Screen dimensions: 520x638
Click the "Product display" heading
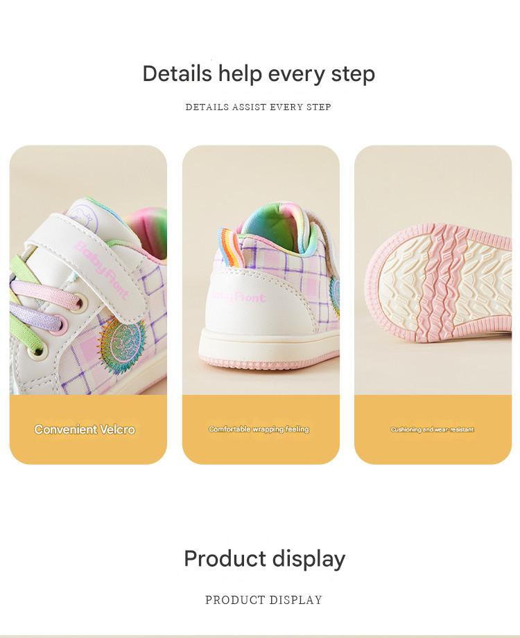point(265,558)
